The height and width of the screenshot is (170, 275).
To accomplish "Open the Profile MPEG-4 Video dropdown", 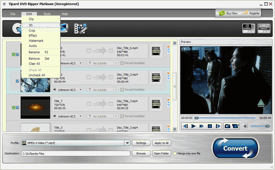I will tap(127, 143).
